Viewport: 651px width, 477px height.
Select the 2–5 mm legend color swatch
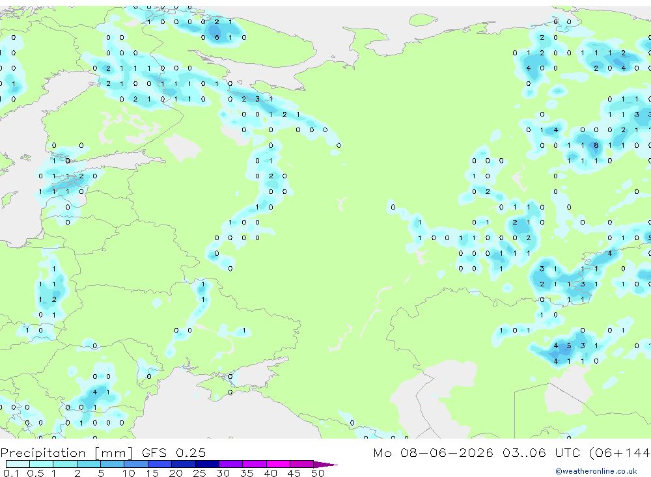click(x=89, y=464)
